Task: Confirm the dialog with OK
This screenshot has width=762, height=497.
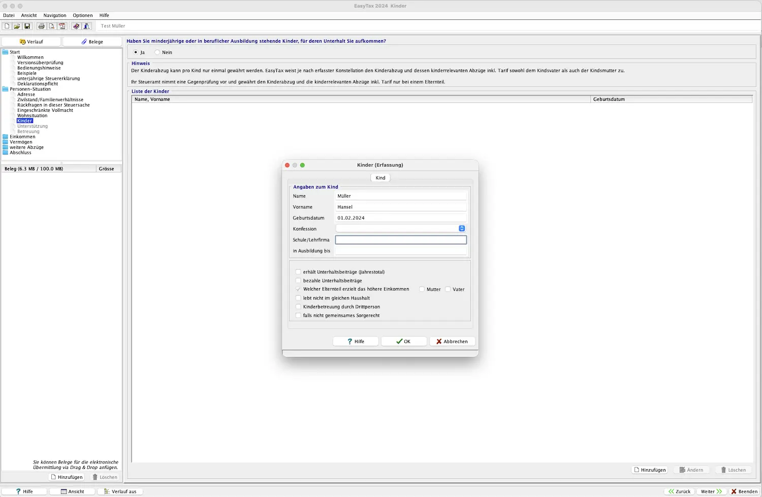Action: pos(403,341)
